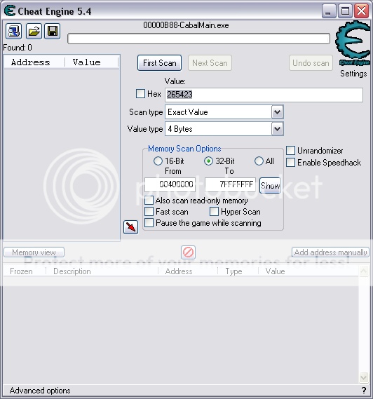
Task: Select the 32-Bit radio button
Action: (x=208, y=161)
